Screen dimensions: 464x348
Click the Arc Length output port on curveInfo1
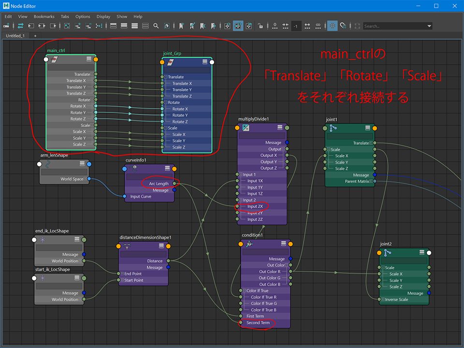point(174,183)
